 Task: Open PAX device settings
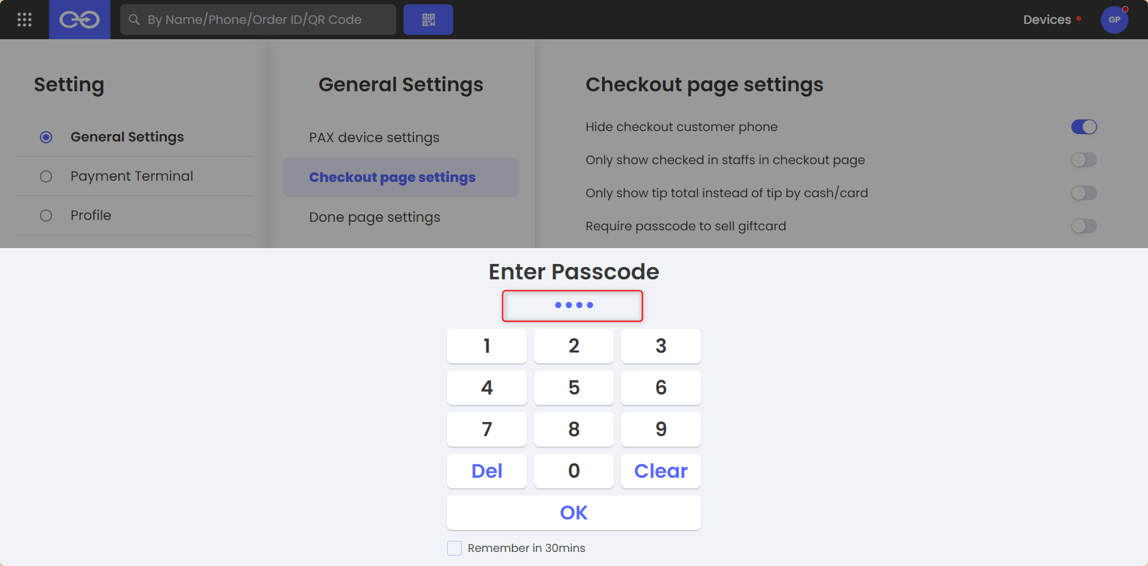coord(374,137)
